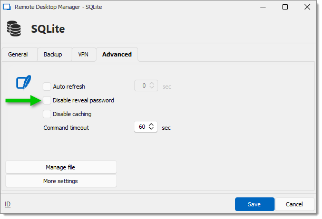Click the blue SQLite feather icon
The image size is (322, 219).
(24, 83)
